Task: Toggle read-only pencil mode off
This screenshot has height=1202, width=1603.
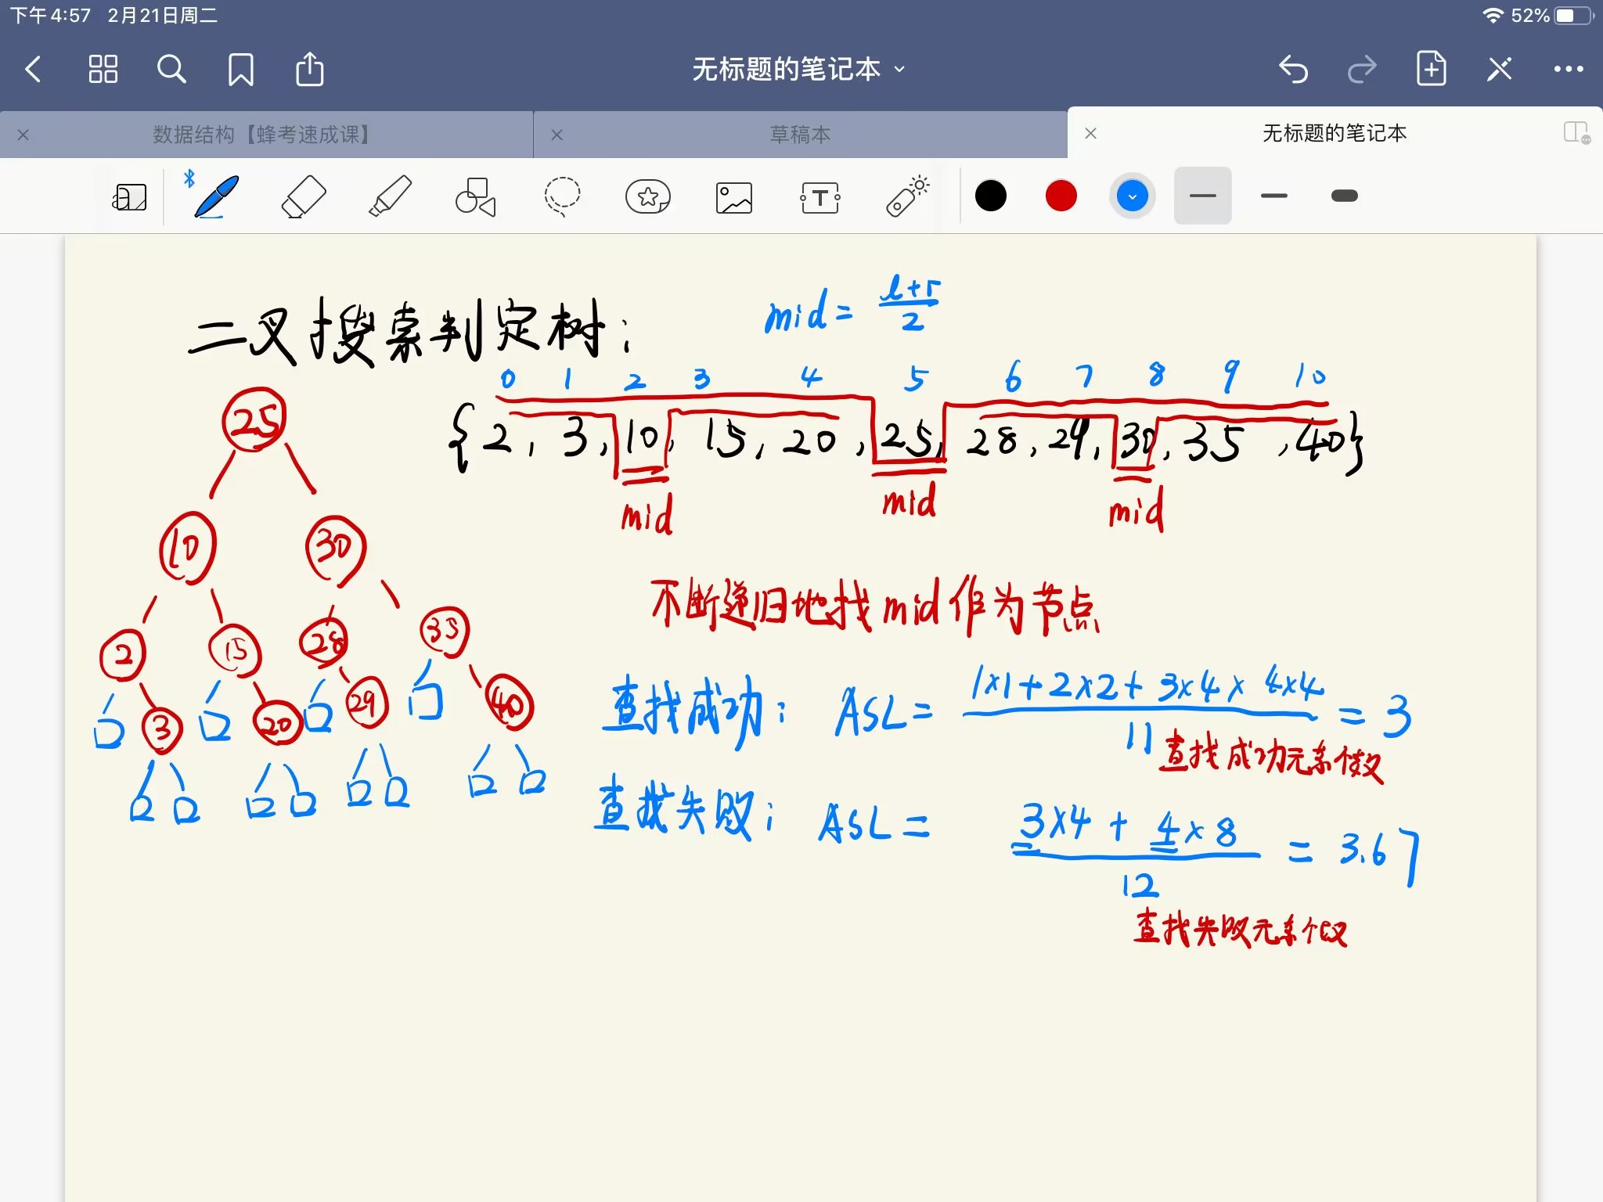Action: tap(1499, 70)
